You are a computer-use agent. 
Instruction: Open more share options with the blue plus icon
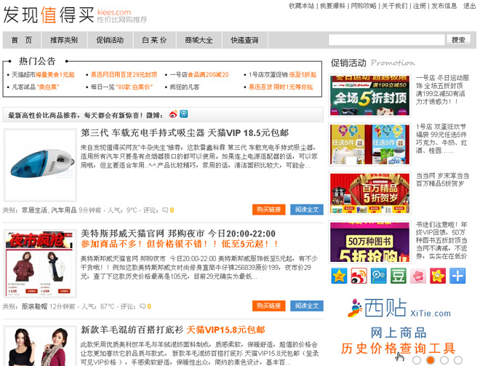(x=457, y=276)
